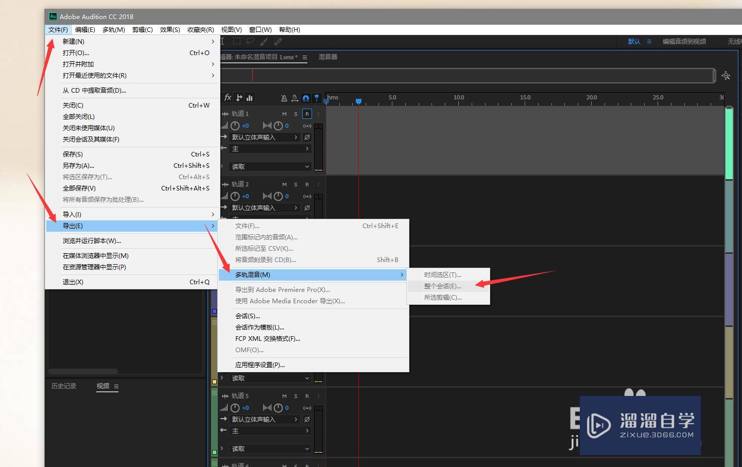Viewport: 742px width, 467px height.
Task: Click the left panel horizontal scrollbar
Action: pyautogui.click(x=83, y=371)
